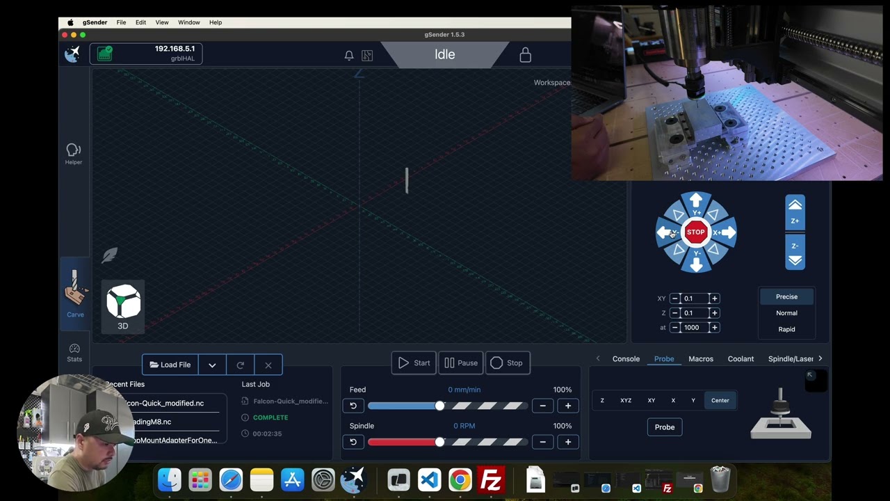This screenshot has width=890, height=501.
Task: Unlock the machine with padlock icon
Action: tap(525, 55)
